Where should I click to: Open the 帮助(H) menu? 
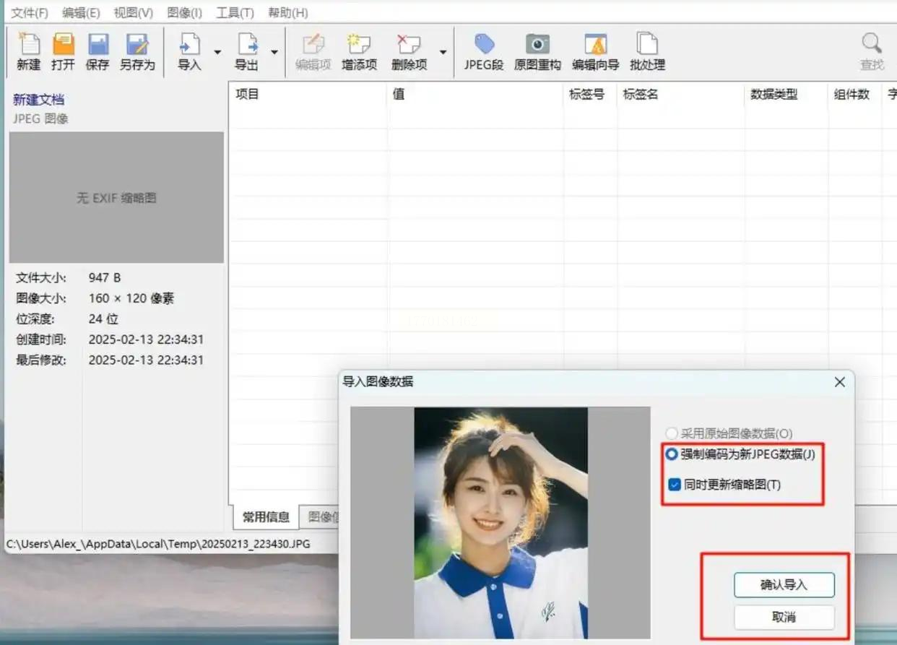287,13
